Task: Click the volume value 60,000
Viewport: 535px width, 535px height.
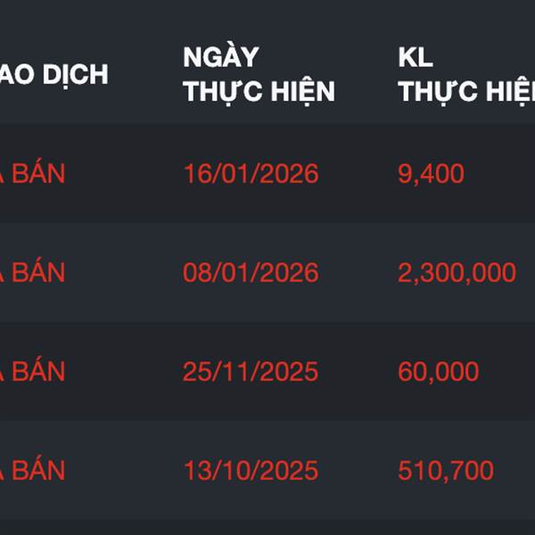Action: (x=438, y=371)
